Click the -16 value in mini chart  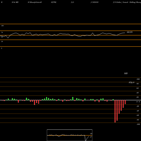[x=91, y=134]
